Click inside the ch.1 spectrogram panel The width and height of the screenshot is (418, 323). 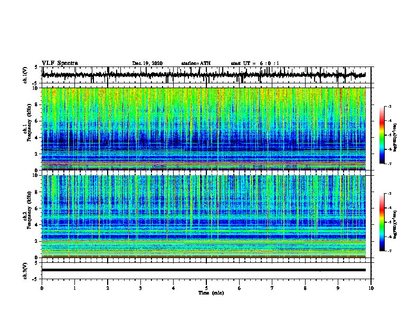point(203,129)
